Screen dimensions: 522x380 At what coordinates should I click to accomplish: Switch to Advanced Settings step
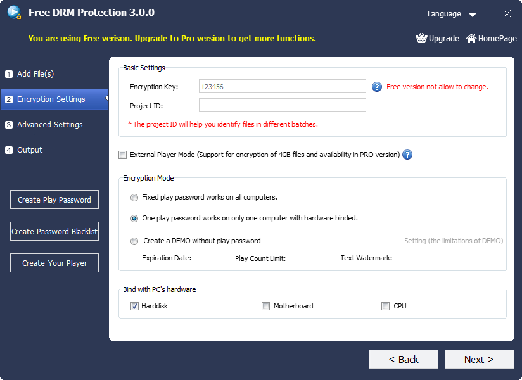point(49,125)
